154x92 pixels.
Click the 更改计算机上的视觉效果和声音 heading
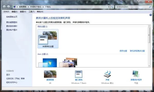tap(53, 18)
